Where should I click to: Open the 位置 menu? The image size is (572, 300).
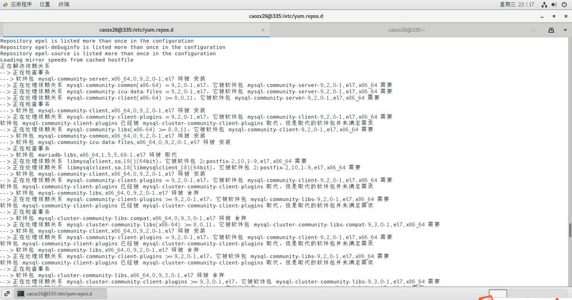tap(45, 4)
